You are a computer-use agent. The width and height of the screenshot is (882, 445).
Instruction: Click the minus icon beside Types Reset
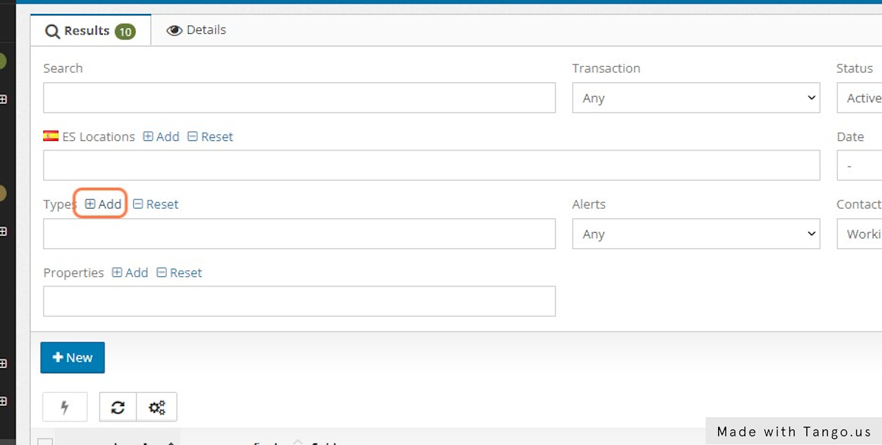click(x=137, y=204)
